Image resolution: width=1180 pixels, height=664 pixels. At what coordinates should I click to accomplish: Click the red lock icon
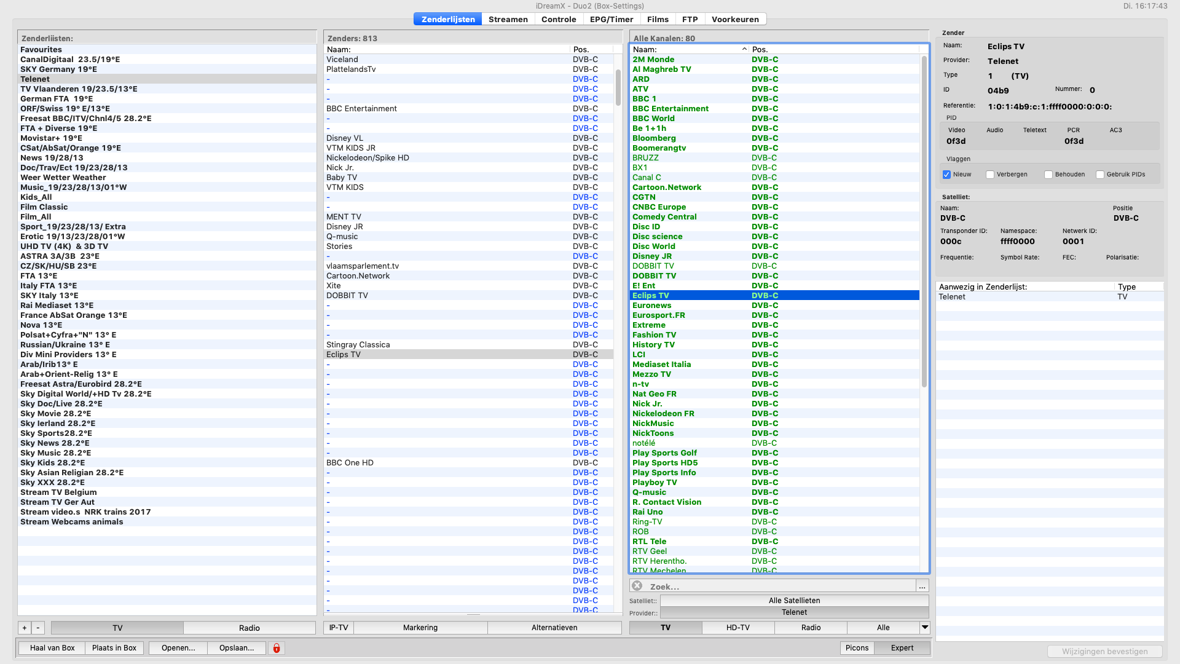click(277, 648)
